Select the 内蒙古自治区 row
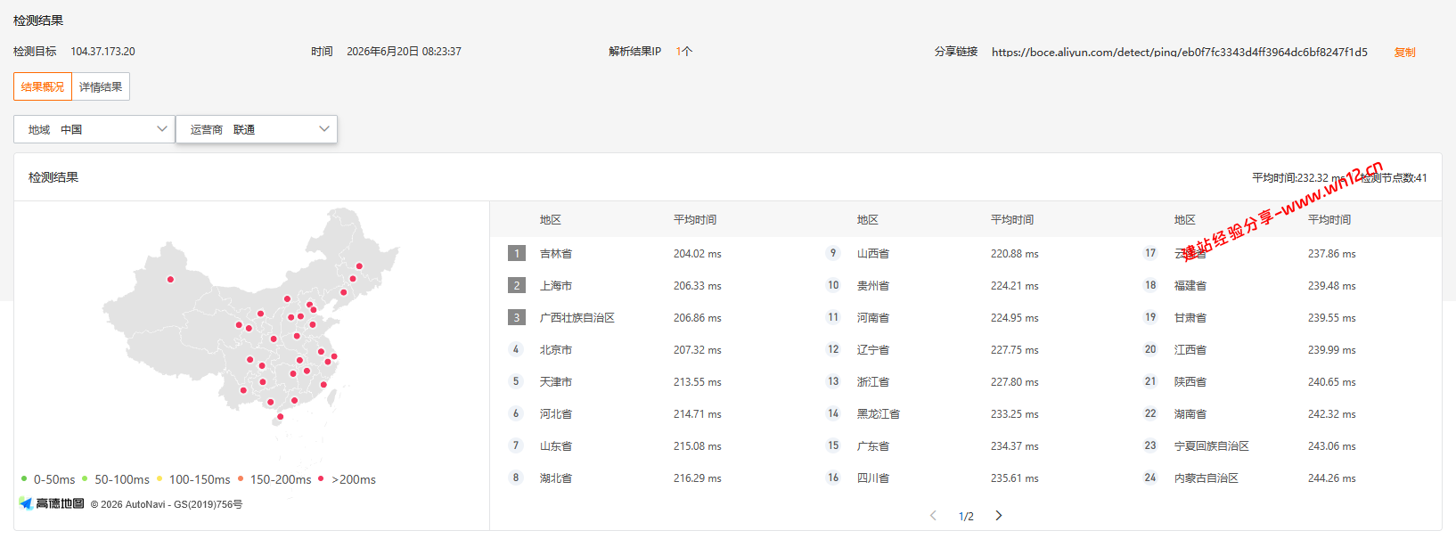The image size is (1456, 539). click(x=1283, y=478)
